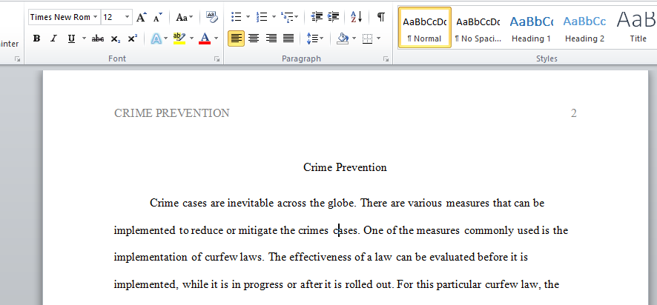Increase paragraph indent
This screenshot has height=305, width=657.
coord(333,17)
